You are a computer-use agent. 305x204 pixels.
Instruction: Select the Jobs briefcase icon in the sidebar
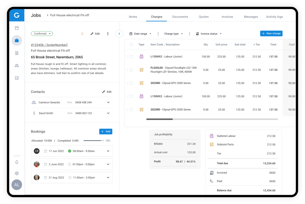(17, 40)
